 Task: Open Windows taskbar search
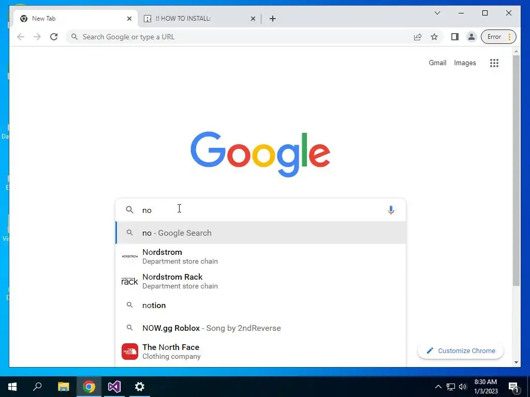[37, 387]
